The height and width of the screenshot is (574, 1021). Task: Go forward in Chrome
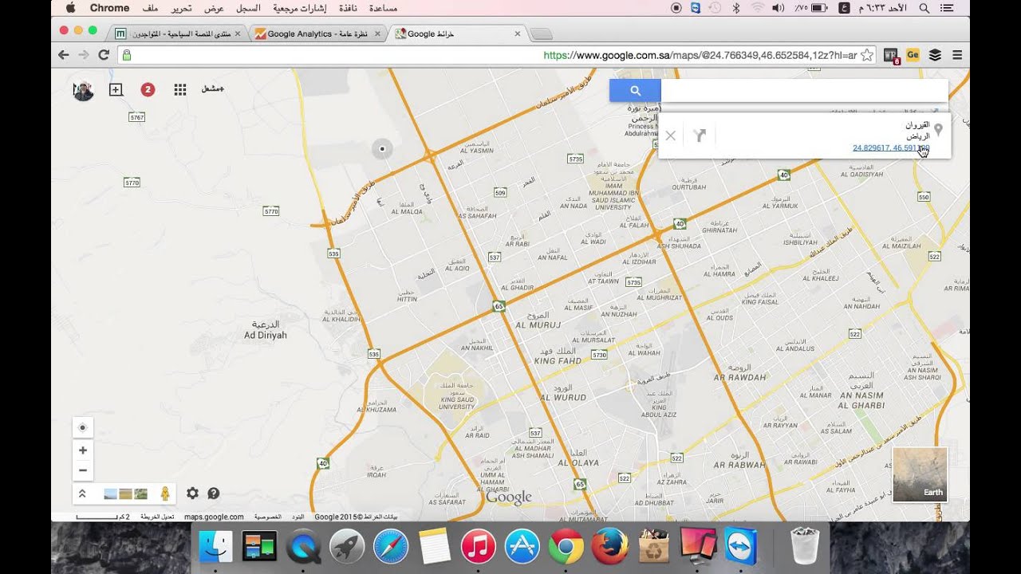[84, 55]
